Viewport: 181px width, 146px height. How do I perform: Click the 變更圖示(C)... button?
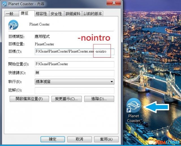[x=66, y=99]
